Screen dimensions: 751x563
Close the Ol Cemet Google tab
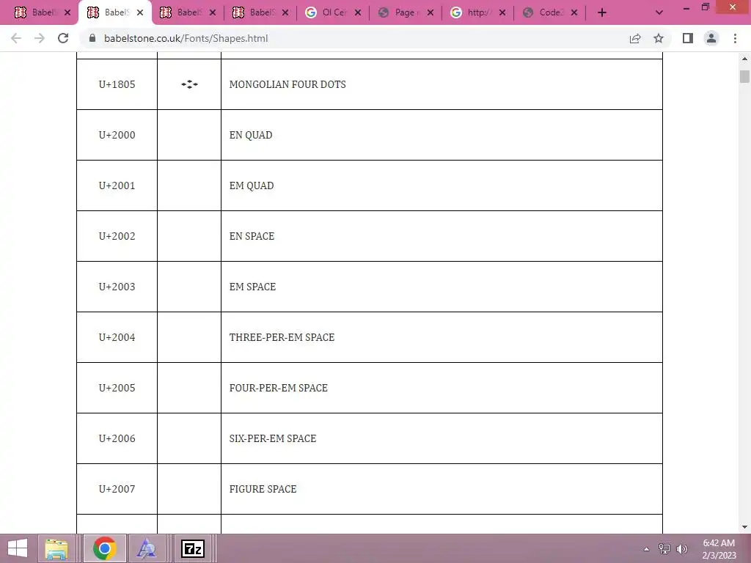pos(358,13)
